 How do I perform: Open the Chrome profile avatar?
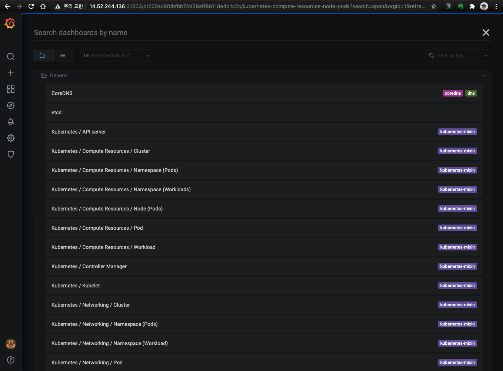(x=484, y=6)
